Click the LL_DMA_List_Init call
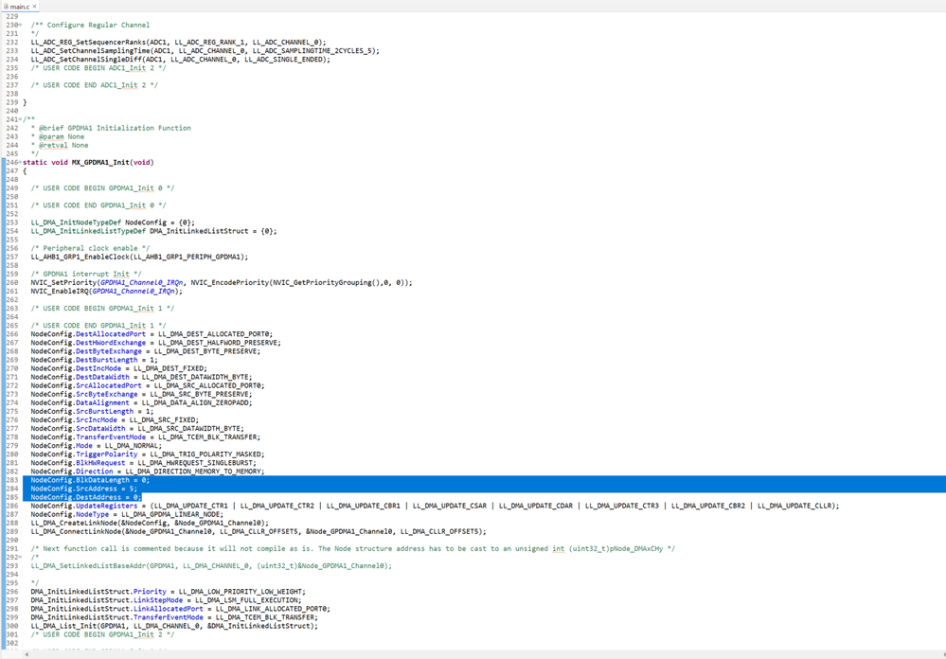946x659 pixels. pyautogui.click(x=174, y=626)
